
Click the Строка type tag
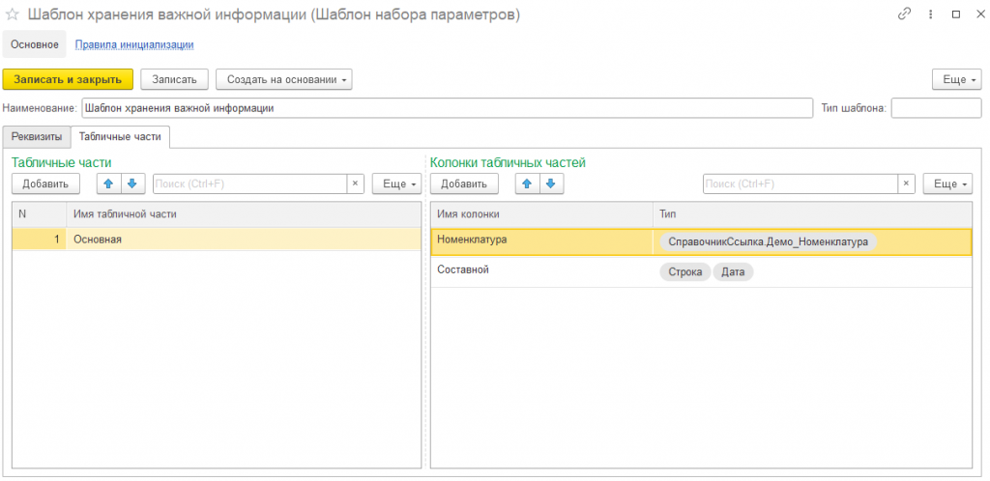tap(685, 272)
